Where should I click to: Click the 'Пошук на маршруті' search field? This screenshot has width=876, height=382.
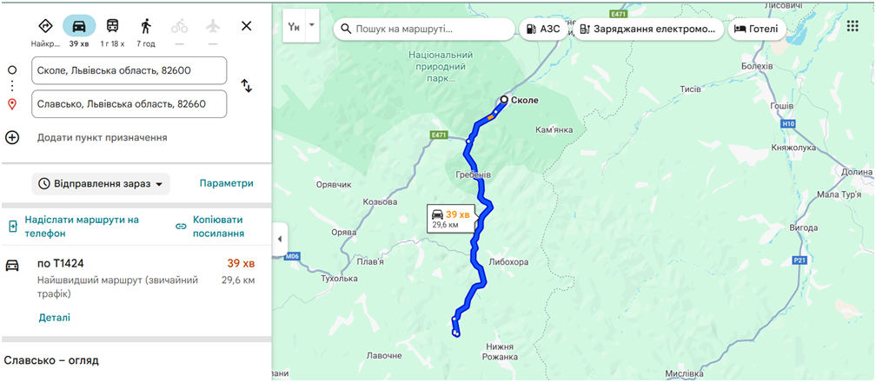[x=430, y=29]
